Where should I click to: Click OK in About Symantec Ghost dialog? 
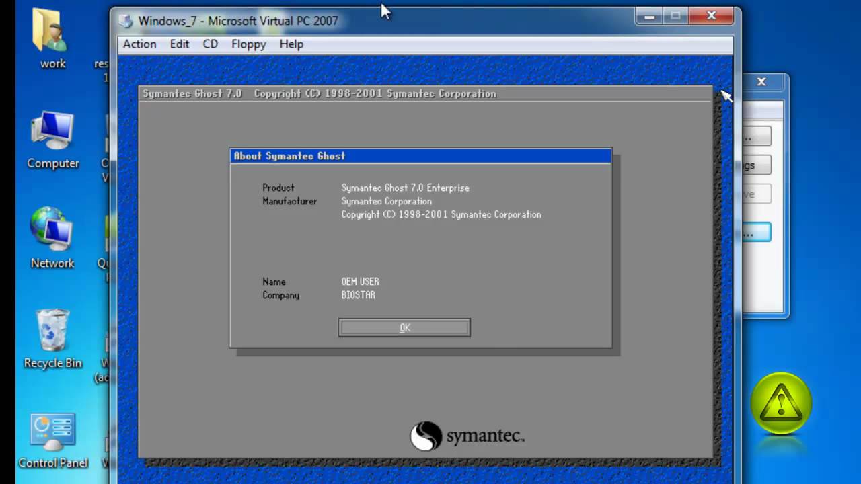(404, 327)
